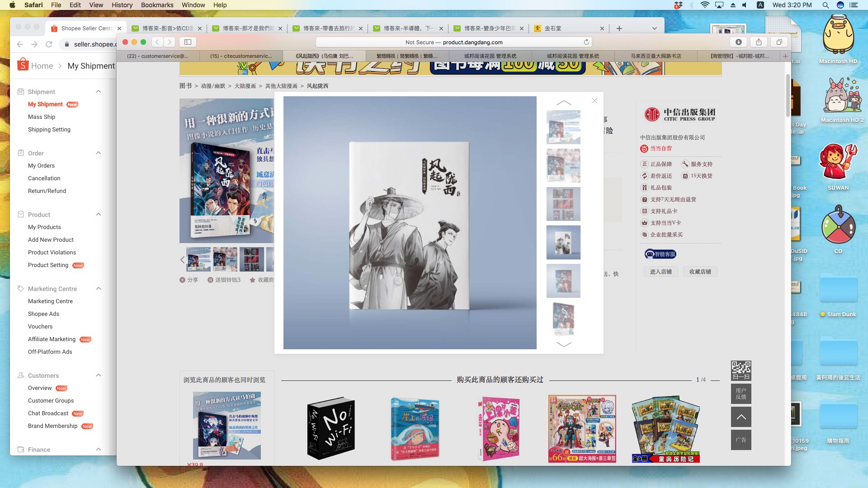
Task: Add a new Safari tab
Action: [785, 56]
